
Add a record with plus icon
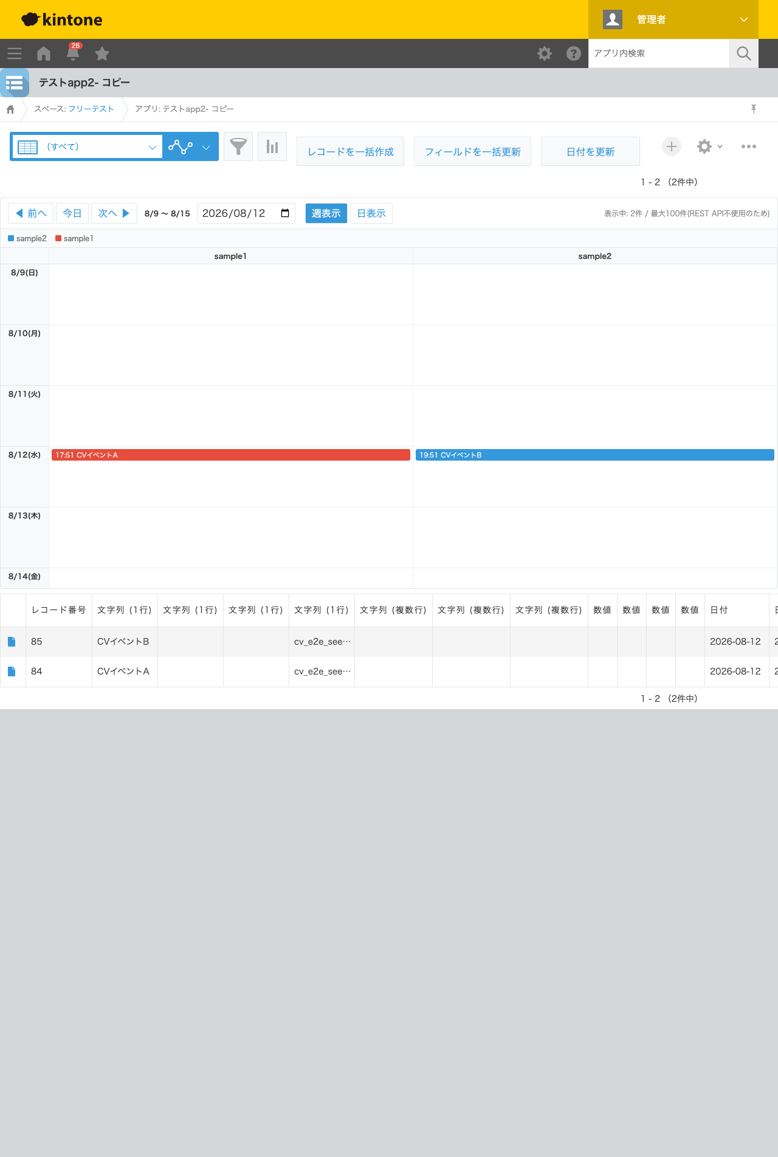point(672,146)
